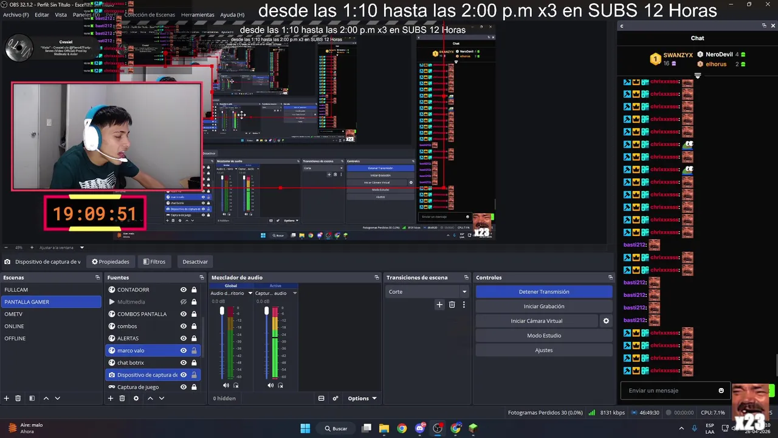Hide the ALERTAS source
778x438 pixels.
coord(183,338)
